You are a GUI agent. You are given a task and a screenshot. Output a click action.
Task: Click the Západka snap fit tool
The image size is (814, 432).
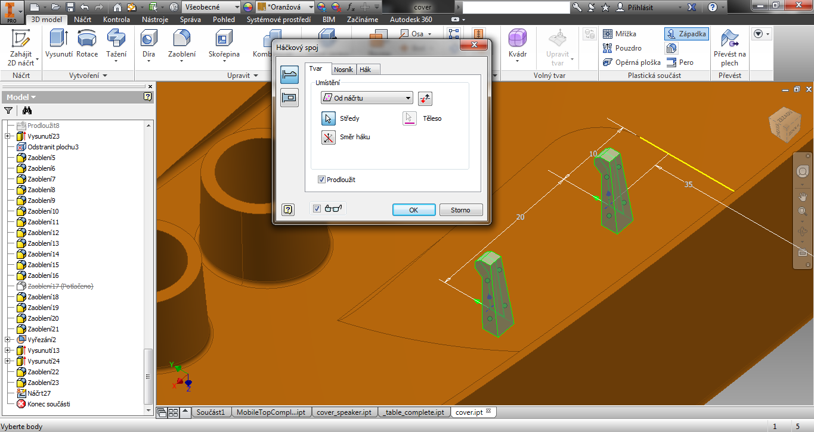(686, 34)
